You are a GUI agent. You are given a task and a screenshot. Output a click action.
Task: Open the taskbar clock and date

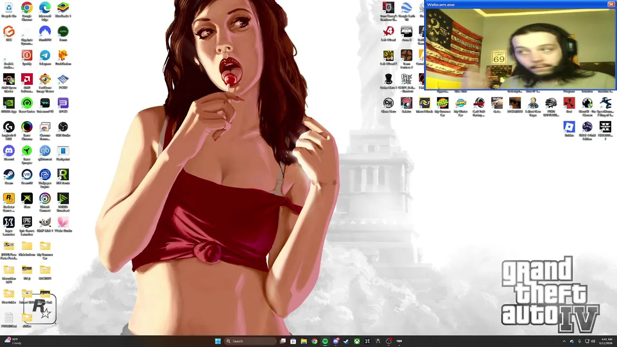(607, 341)
